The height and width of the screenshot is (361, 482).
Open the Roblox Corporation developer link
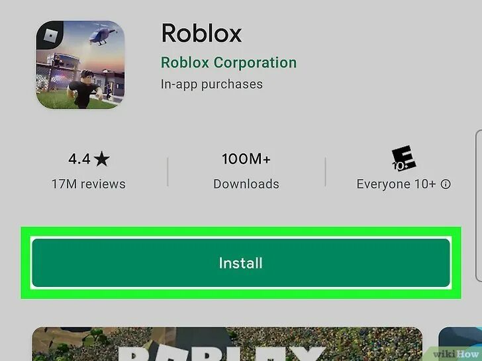click(x=228, y=63)
